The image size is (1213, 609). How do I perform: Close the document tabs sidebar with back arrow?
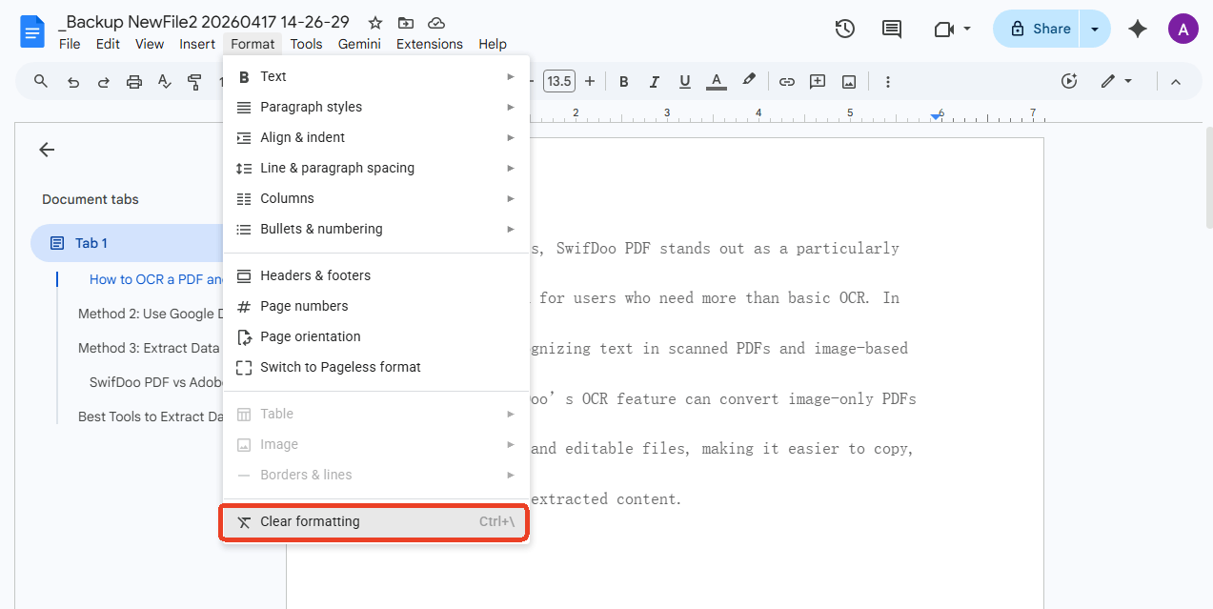47,150
